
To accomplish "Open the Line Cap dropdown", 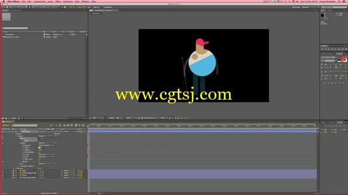I will click(x=46, y=154).
